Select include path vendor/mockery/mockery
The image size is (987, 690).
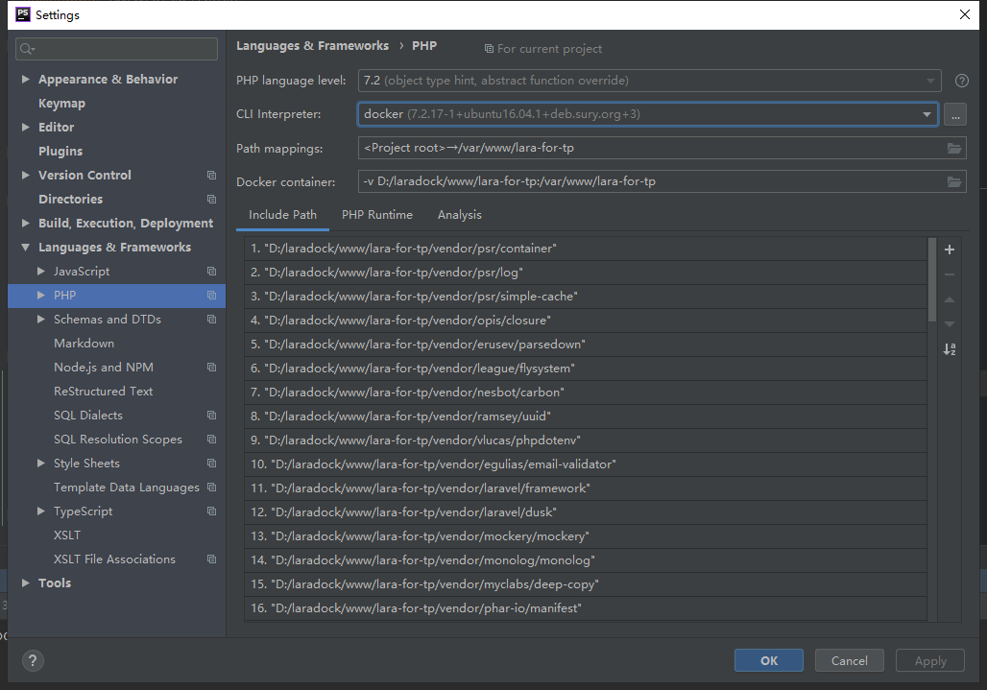coord(586,535)
